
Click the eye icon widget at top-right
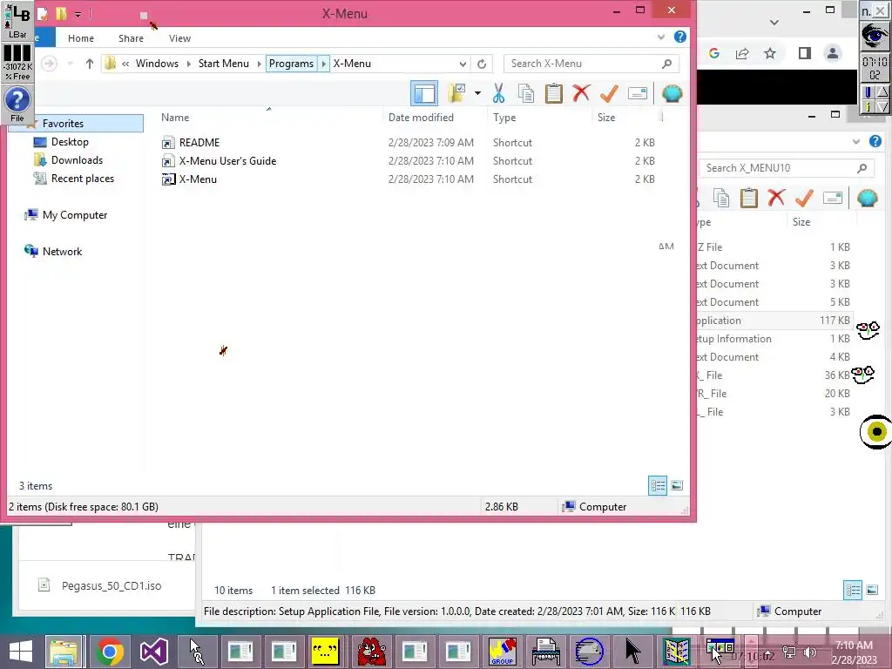pos(875,35)
